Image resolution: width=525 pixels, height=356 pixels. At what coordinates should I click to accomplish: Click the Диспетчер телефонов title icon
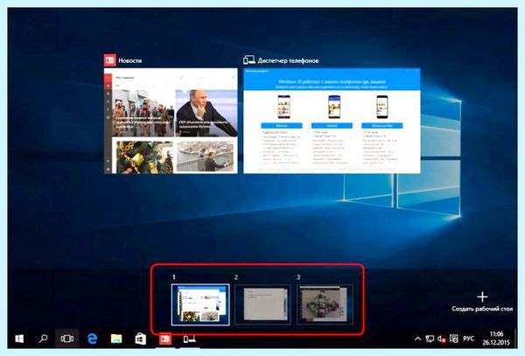coord(249,60)
